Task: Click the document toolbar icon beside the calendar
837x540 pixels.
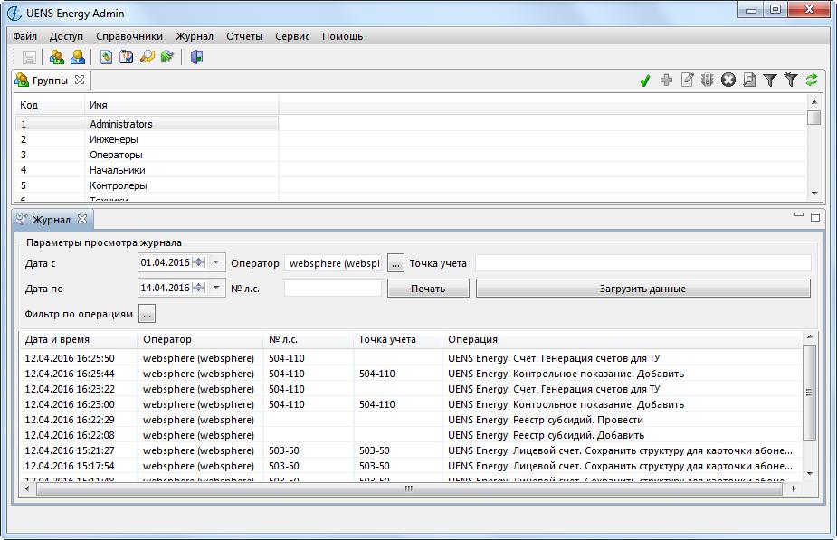Action: (106, 57)
